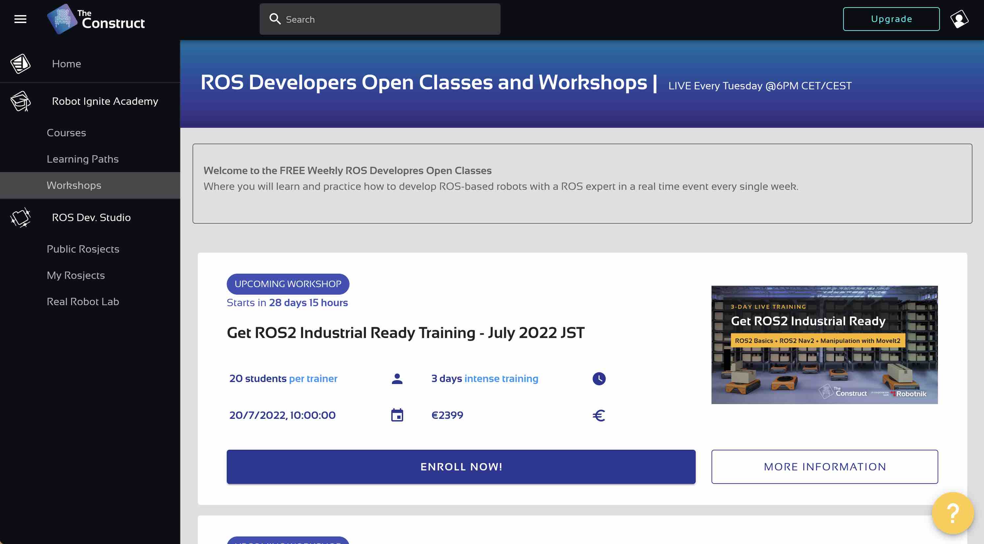Click the workshop title Get ROS2 Industrial Ready Training
Viewport: 984px width, 544px height.
[406, 333]
